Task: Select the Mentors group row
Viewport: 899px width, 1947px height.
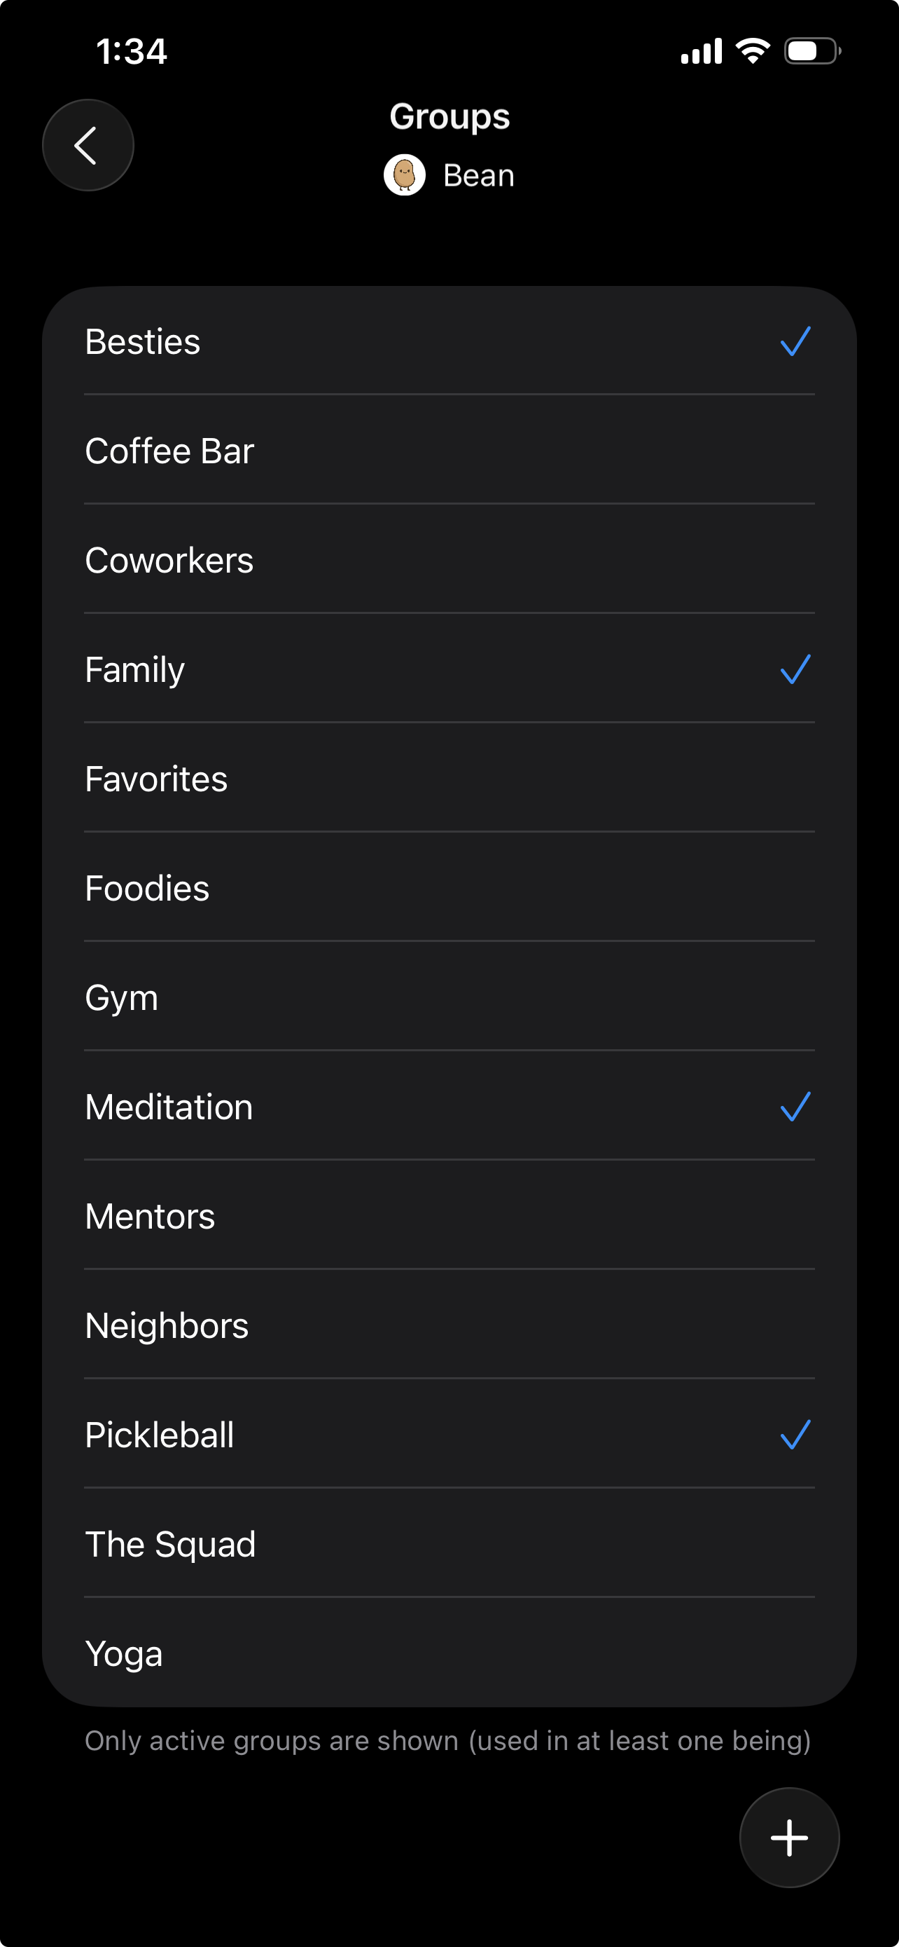Action: [449, 1216]
